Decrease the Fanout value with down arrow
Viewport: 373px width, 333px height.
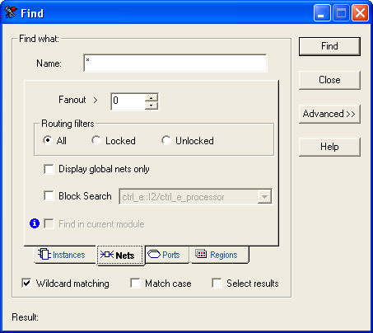coord(152,106)
